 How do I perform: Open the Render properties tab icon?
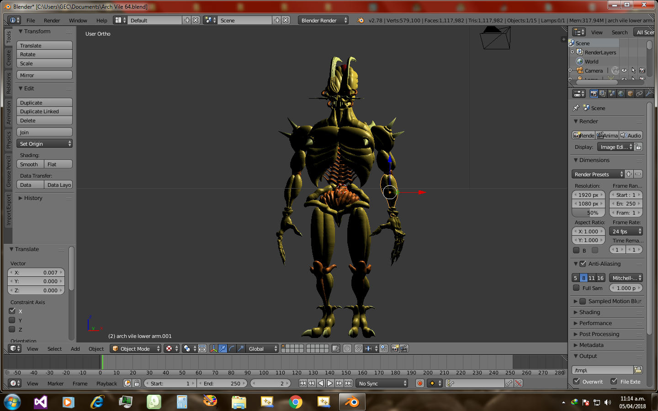(x=594, y=94)
